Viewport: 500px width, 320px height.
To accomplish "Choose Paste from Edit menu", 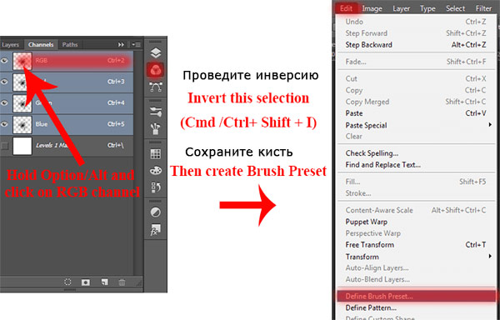I will [x=416, y=113].
